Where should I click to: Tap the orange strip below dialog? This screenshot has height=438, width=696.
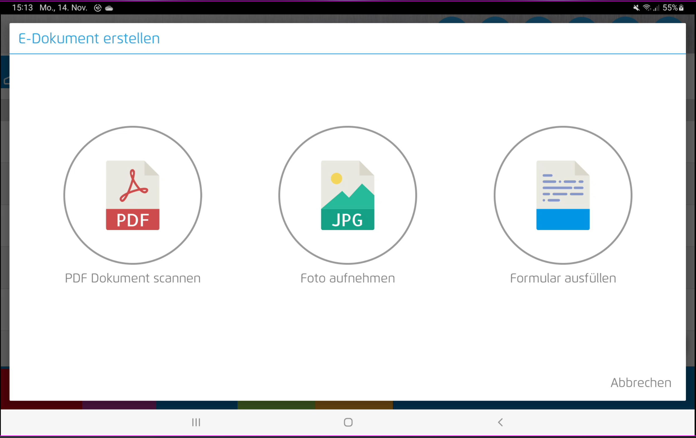[354, 405]
